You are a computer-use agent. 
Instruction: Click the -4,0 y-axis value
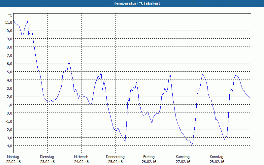click(9, 146)
